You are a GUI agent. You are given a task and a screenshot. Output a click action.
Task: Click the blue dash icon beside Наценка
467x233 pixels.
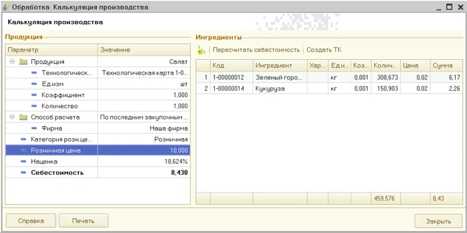tap(23, 161)
